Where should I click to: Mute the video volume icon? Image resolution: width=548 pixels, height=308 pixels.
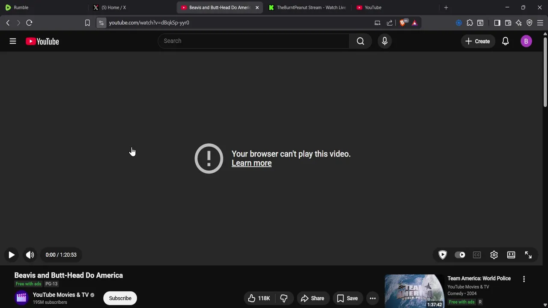click(x=30, y=255)
